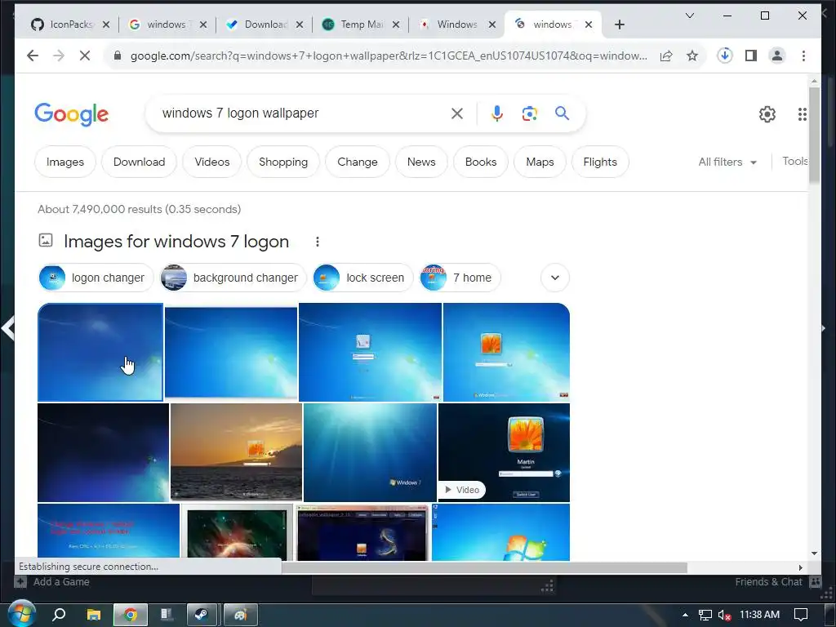Close the Temp Mail tab
Viewport: 836px width, 627px height.
click(396, 24)
